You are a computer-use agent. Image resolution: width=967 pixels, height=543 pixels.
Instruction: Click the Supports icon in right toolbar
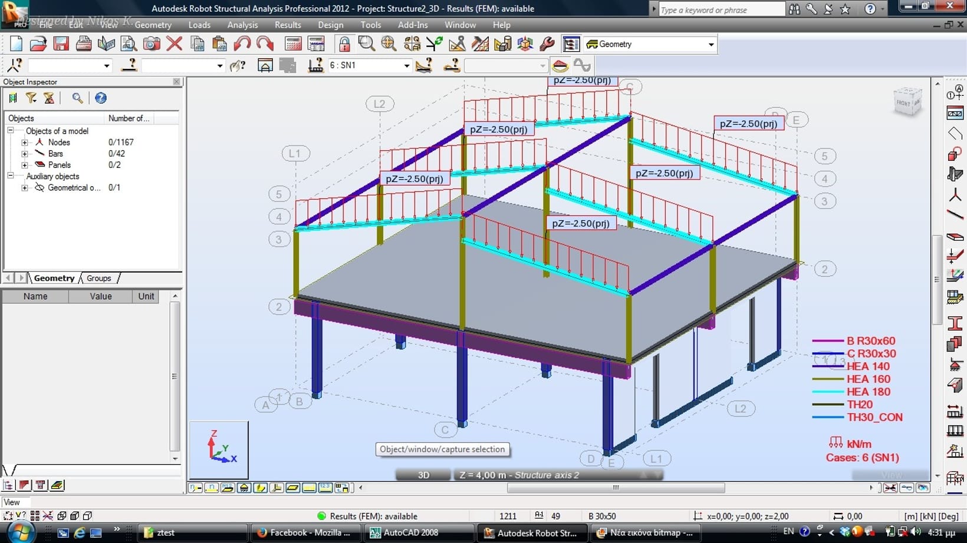(955, 366)
